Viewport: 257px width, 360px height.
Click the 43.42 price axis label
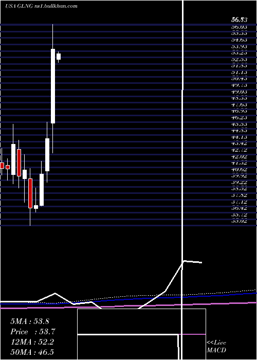point(239,143)
